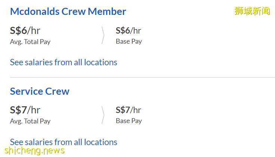Expand the chevron in the Service Crew row

click(103, 114)
